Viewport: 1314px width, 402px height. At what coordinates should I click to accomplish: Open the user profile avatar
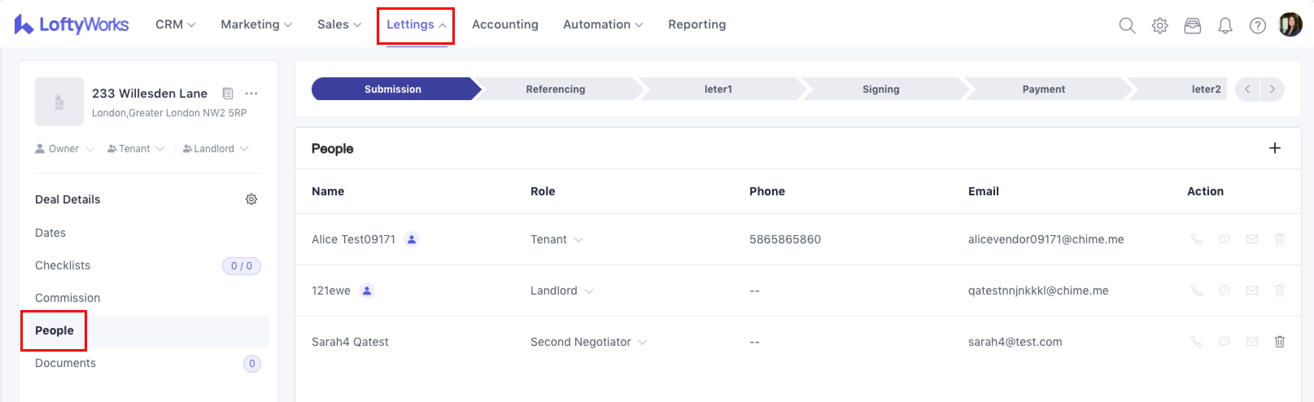point(1290,24)
